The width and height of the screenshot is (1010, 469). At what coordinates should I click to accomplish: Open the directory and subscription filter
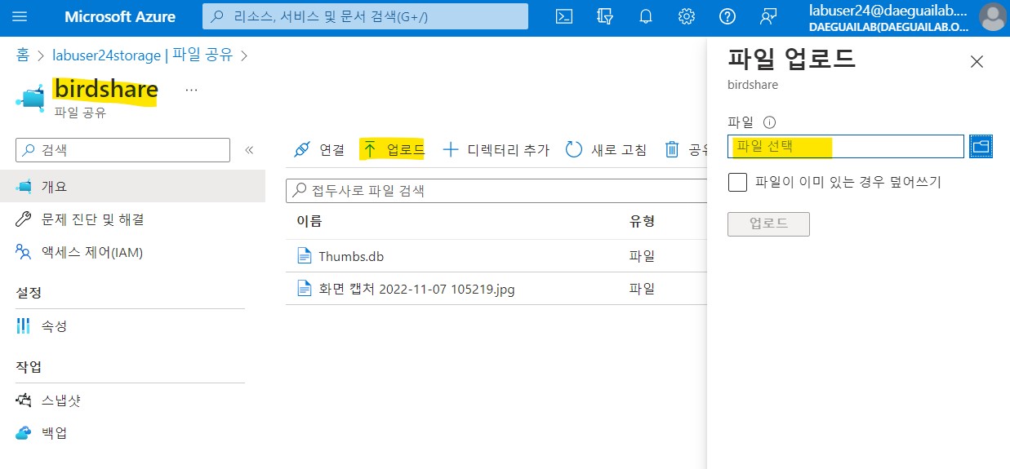pyautogui.click(x=605, y=16)
